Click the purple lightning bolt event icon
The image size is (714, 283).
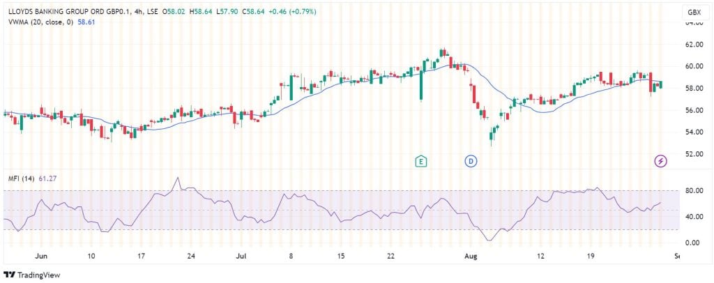[661, 161]
